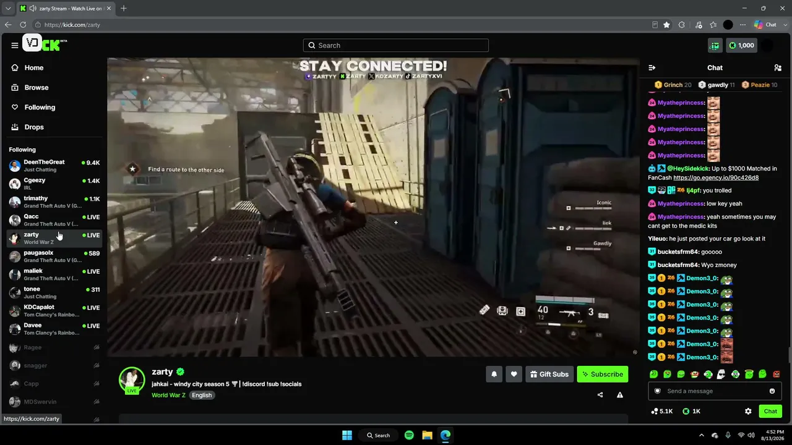Viewport: 792px width, 445px height.
Task: Open the user profile avatar menu
Action: [767, 45]
